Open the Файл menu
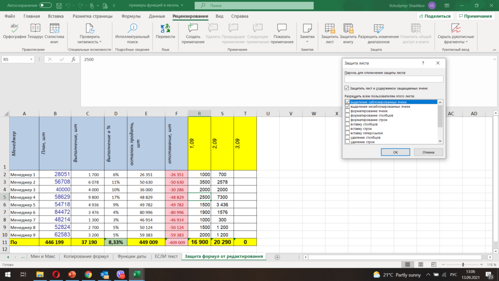This screenshot has width=499, height=281. pyautogui.click(x=10, y=16)
